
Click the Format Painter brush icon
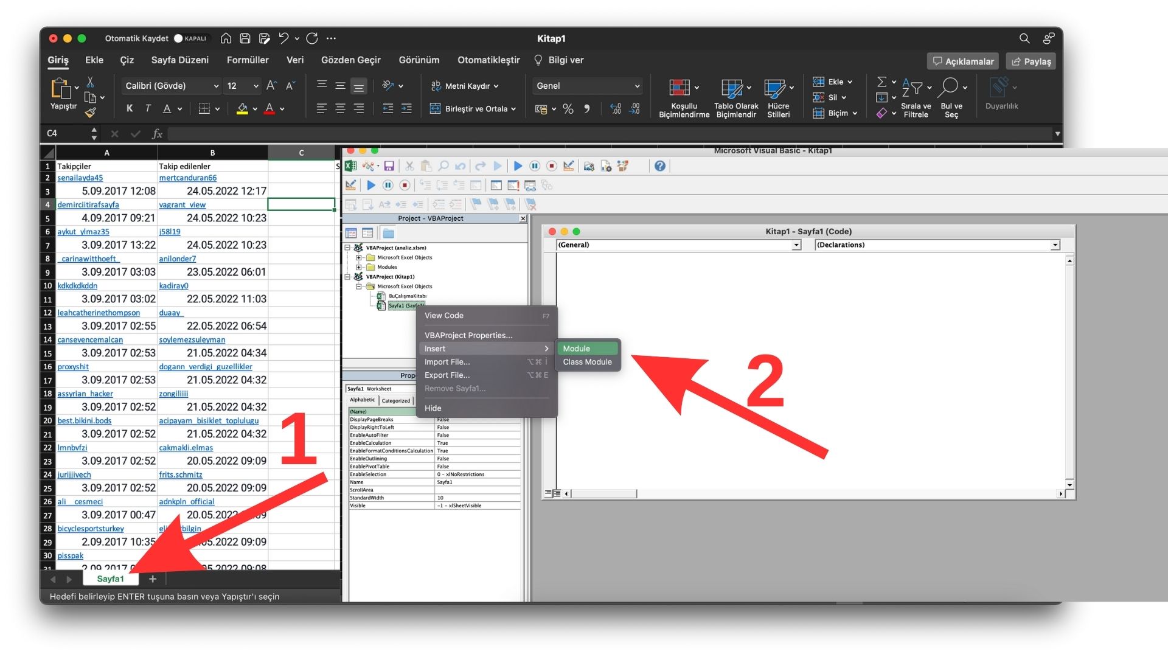(x=90, y=113)
